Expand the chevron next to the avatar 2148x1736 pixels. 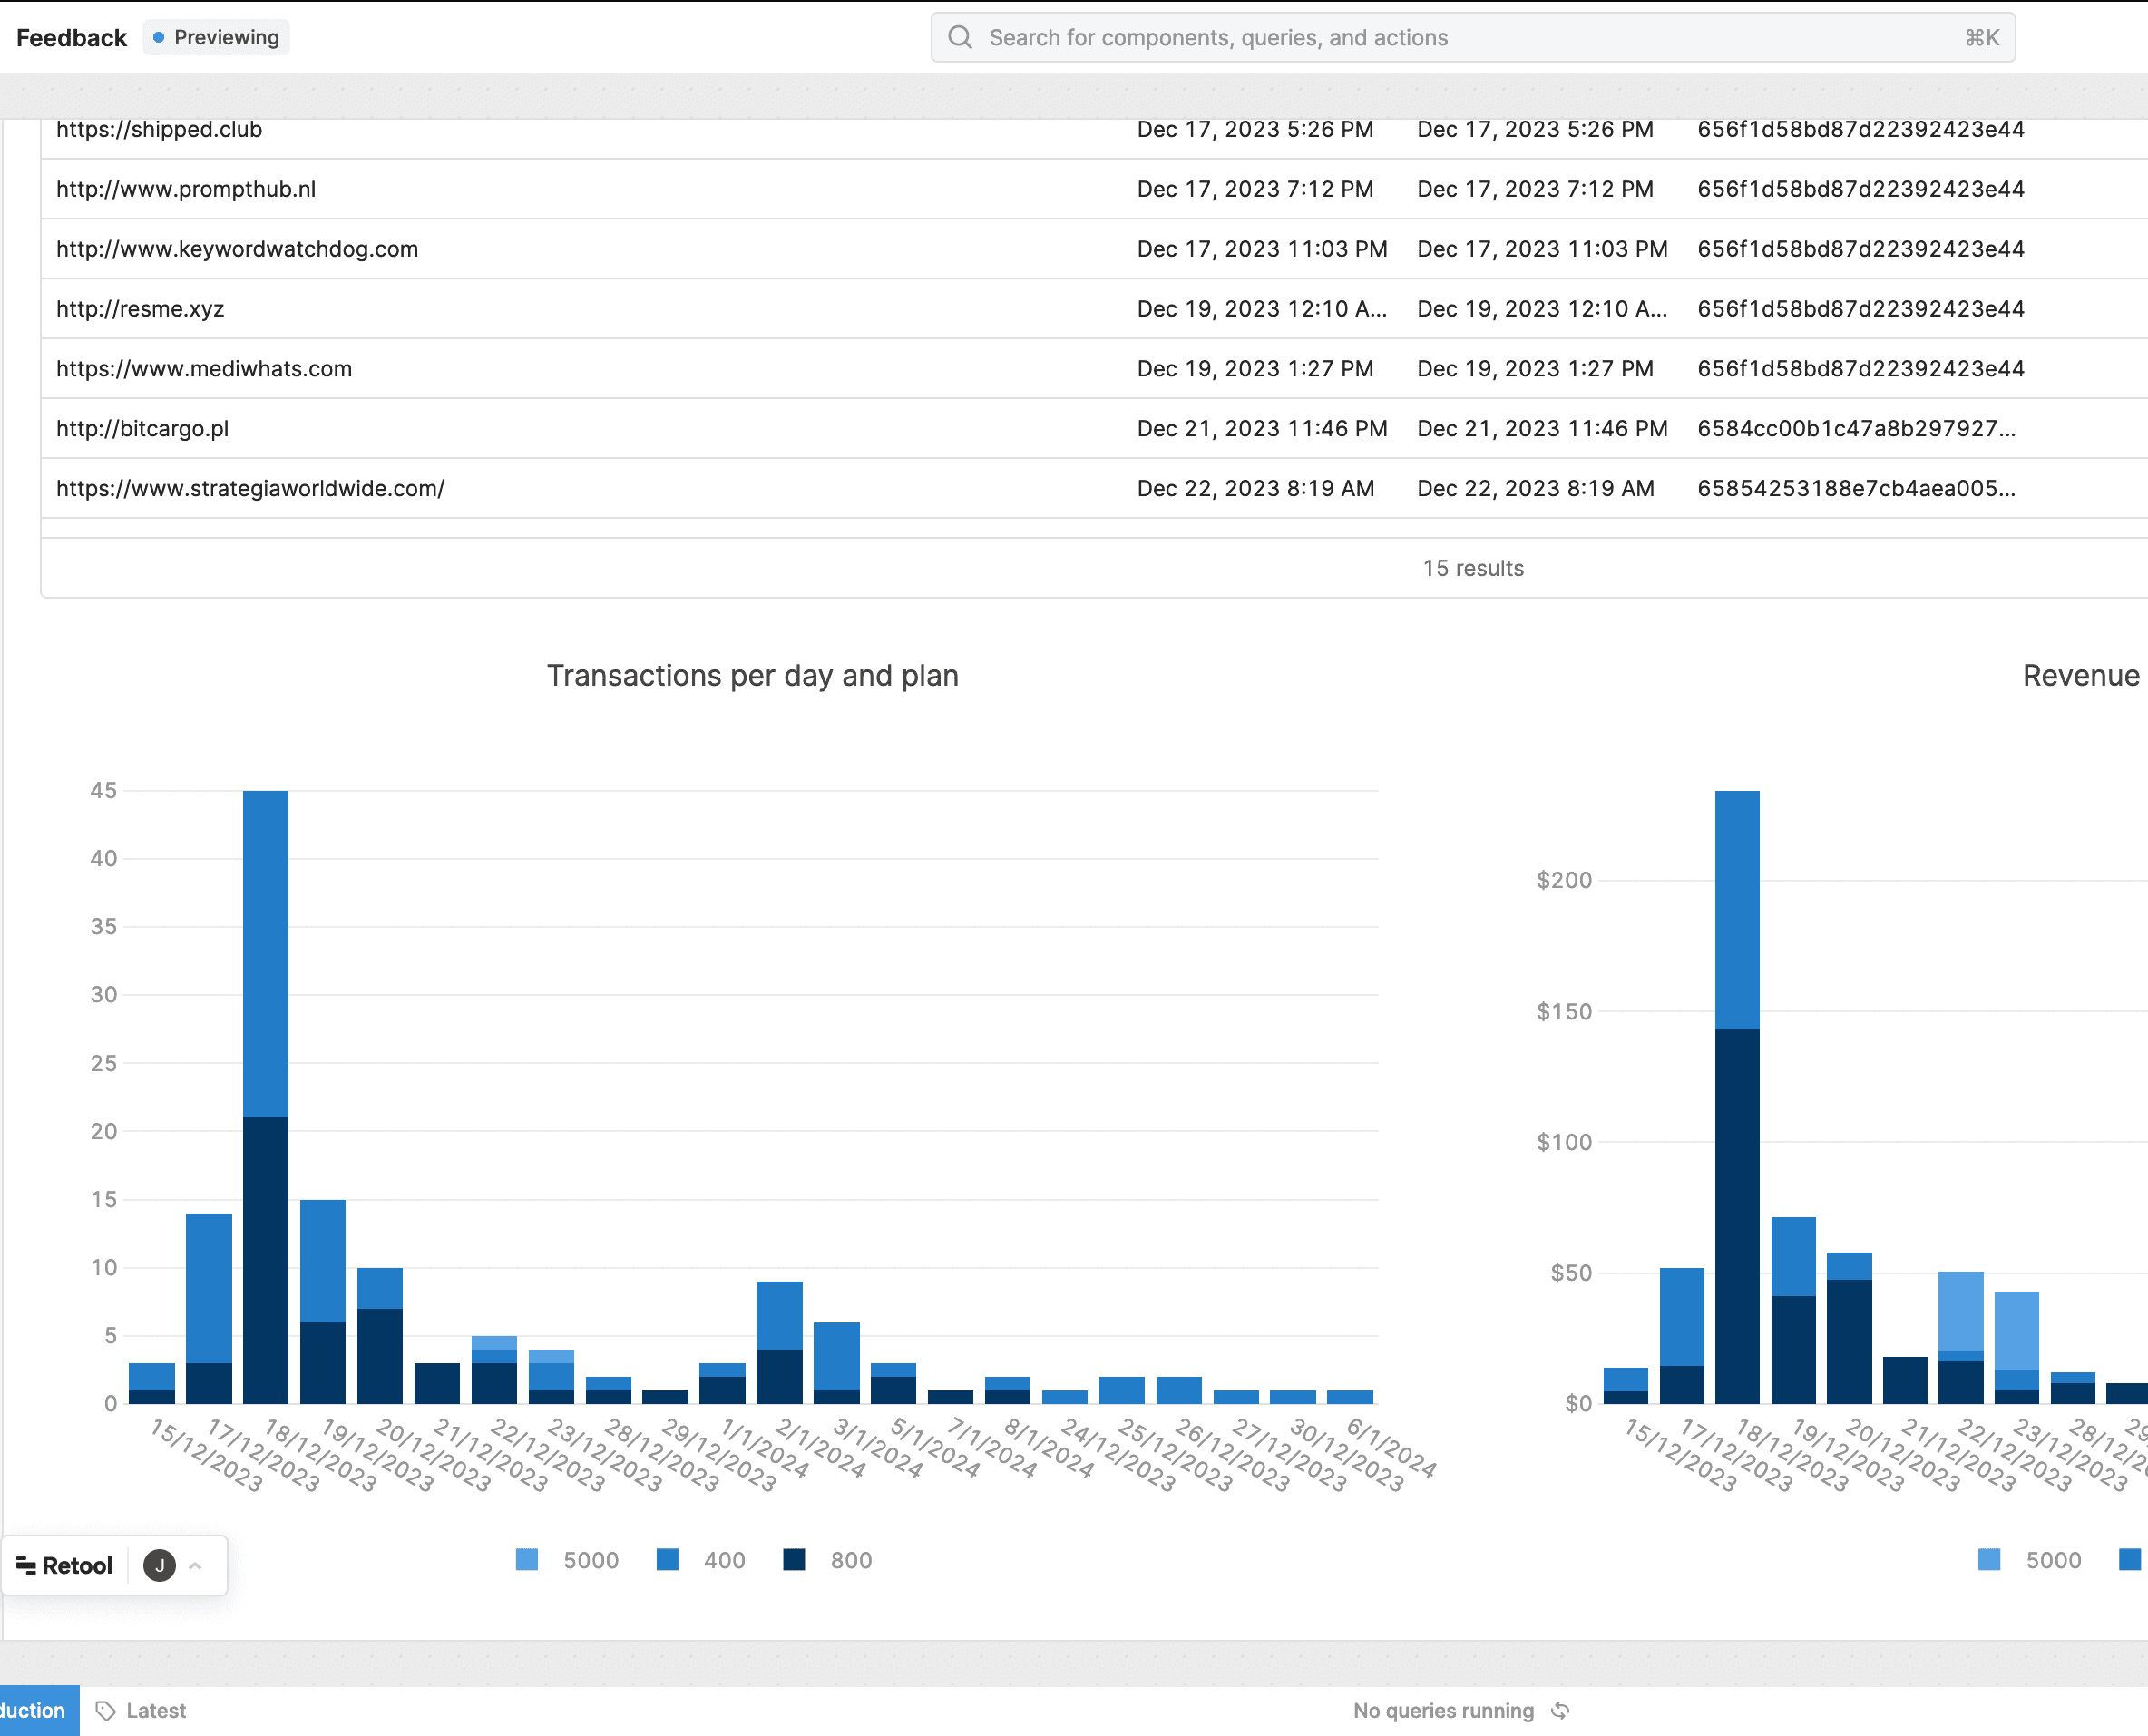click(x=196, y=1565)
